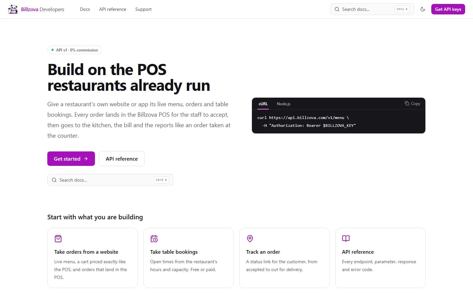Click the shopping bag icon on orders card
This screenshot has height=295, width=473.
pyautogui.click(x=58, y=239)
